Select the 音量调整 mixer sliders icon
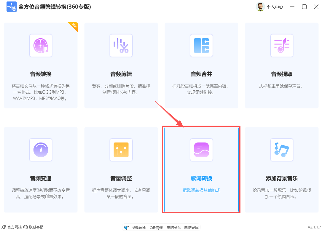 pyautogui.click(x=121, y=150)
